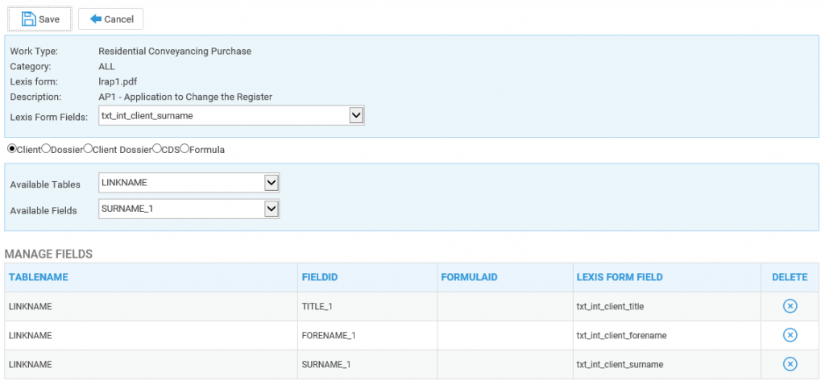Click the txt_int_client_forename table cell
Screen dimensions: 825x385
click(622, 335)
